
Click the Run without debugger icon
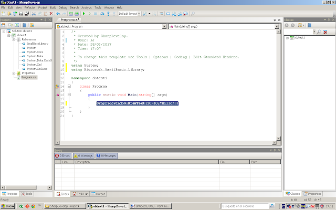click(90, 14)
